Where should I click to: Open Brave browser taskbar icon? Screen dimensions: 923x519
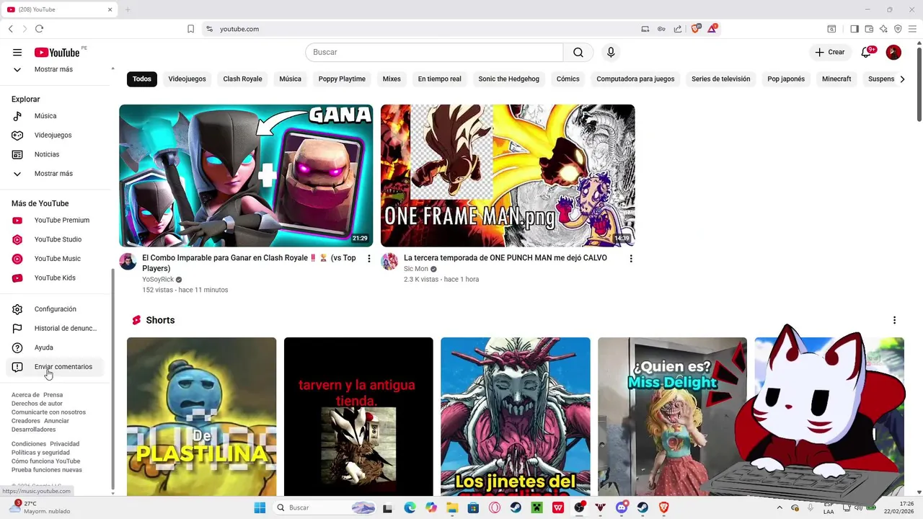click(x=663, y=507)
